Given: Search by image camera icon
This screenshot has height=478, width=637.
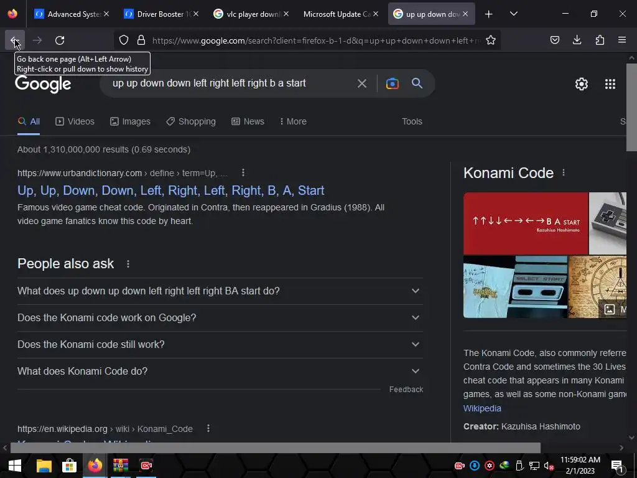Looking at the screenshot, I should pos(392,83).
